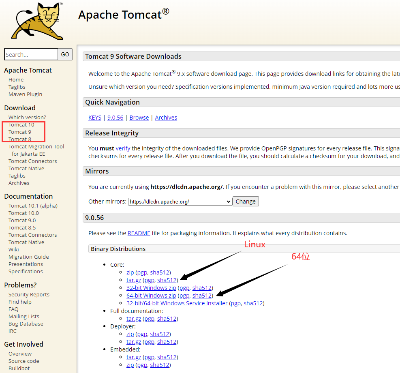
Task: Open sha512 for Core tar.gz
Action: pos(167,280)
